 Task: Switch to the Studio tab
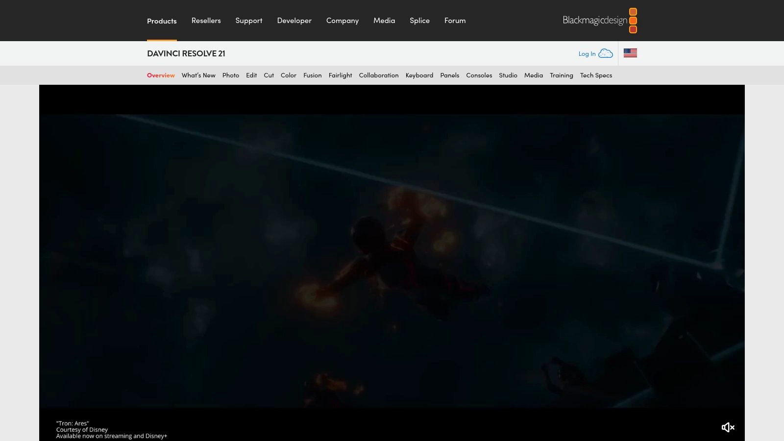click(508, 75)
